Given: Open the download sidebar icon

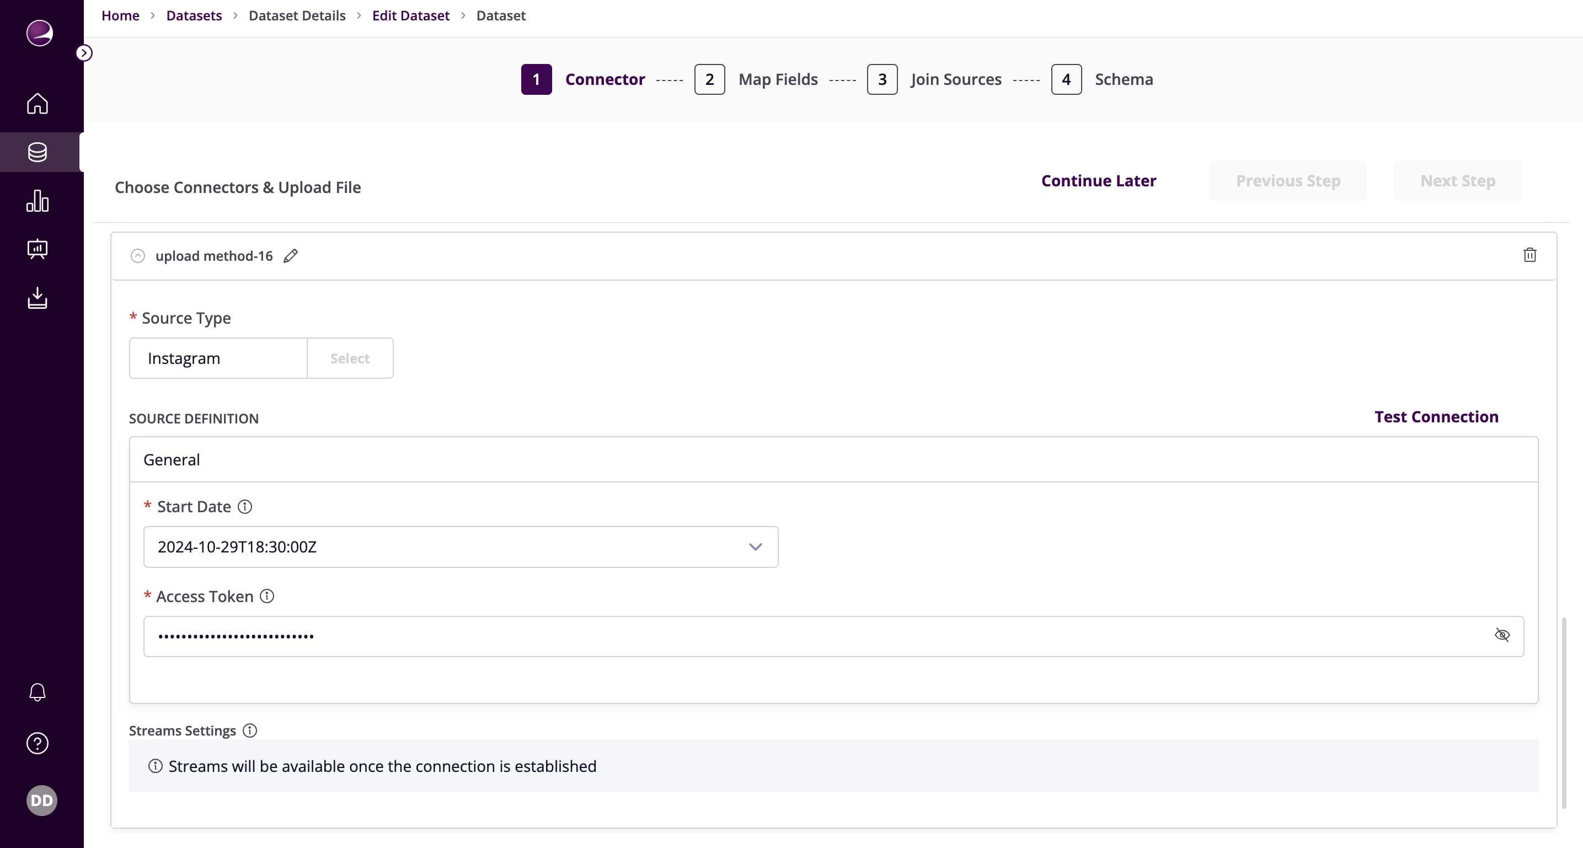Looking at the screenshot, I should point(38,298).
